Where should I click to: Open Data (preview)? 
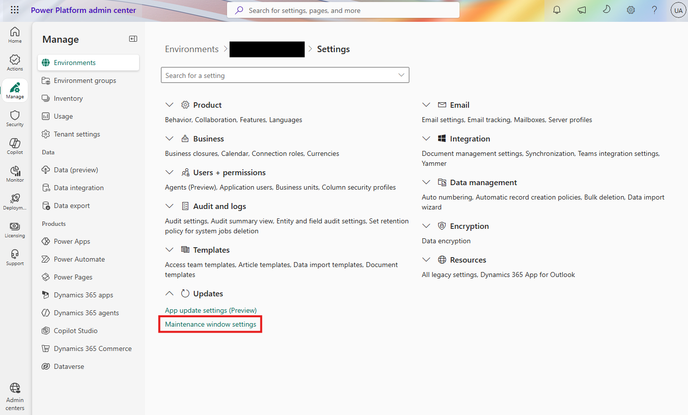(88, 170)
